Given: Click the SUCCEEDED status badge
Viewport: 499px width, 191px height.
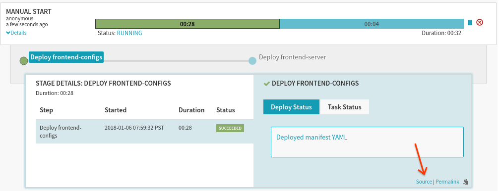Looking at the screenshot, I should [230, 128].
